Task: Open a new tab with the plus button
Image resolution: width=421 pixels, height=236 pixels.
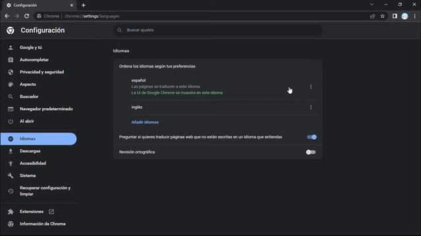Action: point(84,5)
